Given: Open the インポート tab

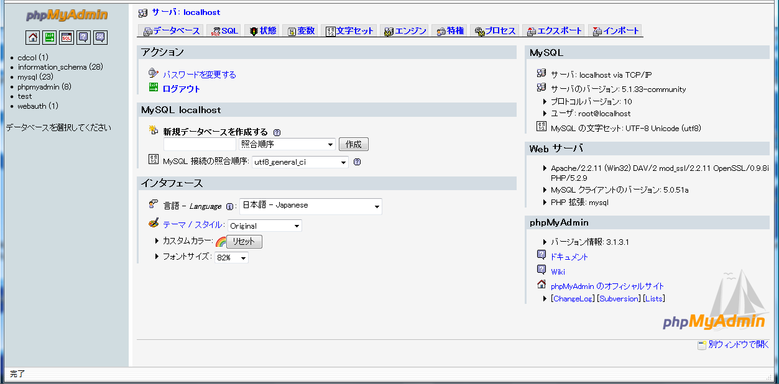Looking at the screenshot, I should tap(615, 30).
